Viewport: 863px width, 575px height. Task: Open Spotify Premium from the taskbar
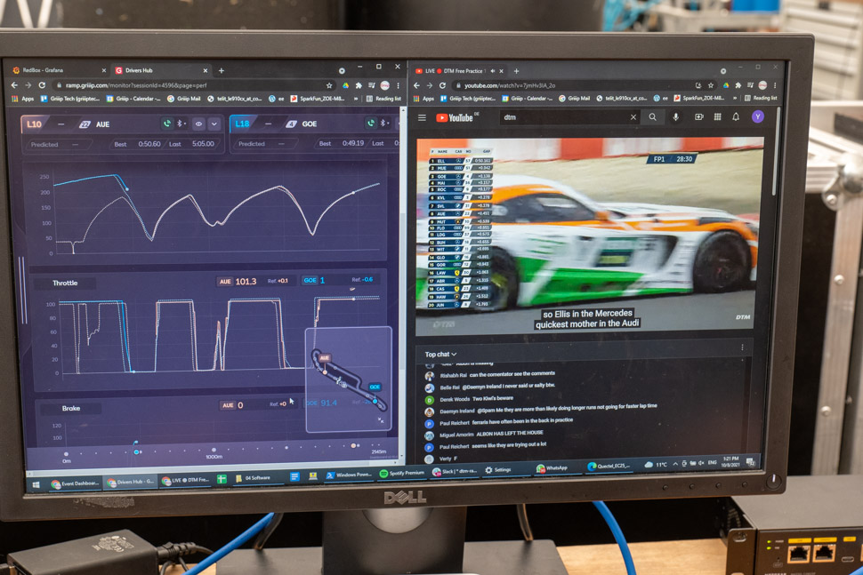point(402,473)
